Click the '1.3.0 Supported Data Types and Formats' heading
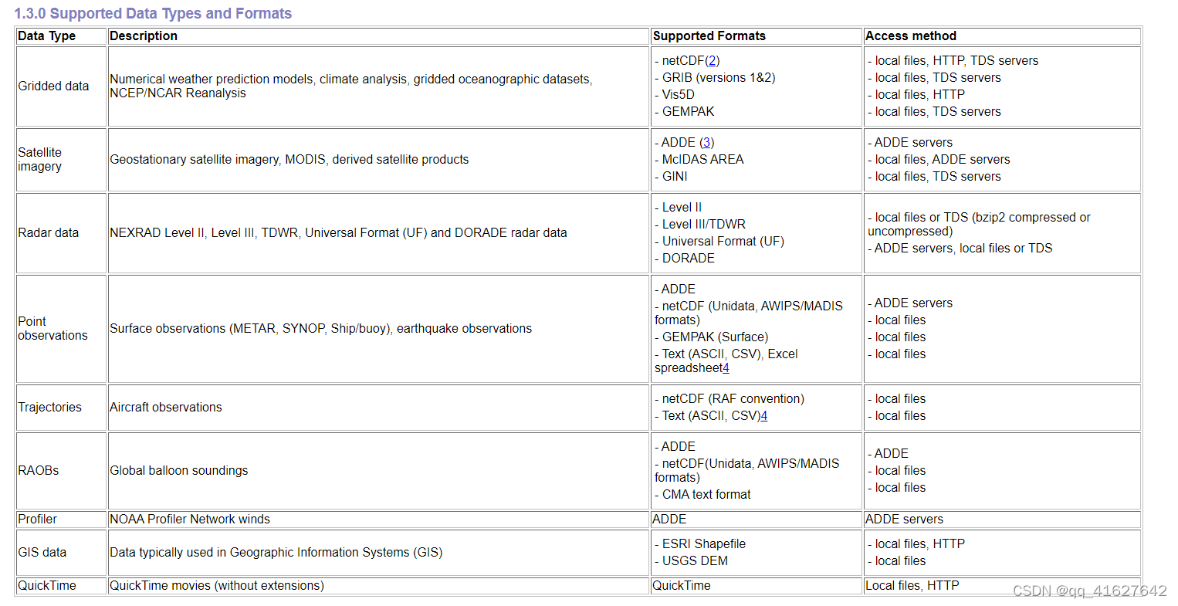 153,13
